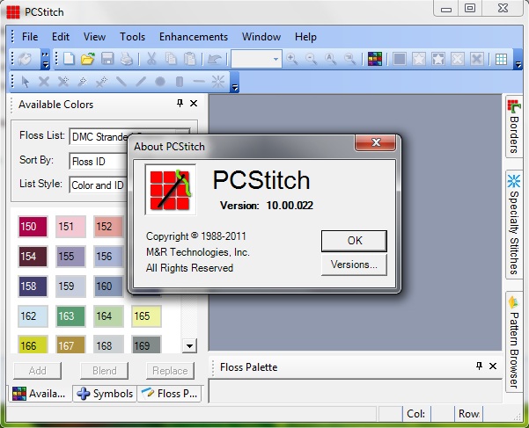The width and height of the screenshot is (529, 428).
Task: Open the Tools menu
Action: pyautogui.click(x=132, y=36)
